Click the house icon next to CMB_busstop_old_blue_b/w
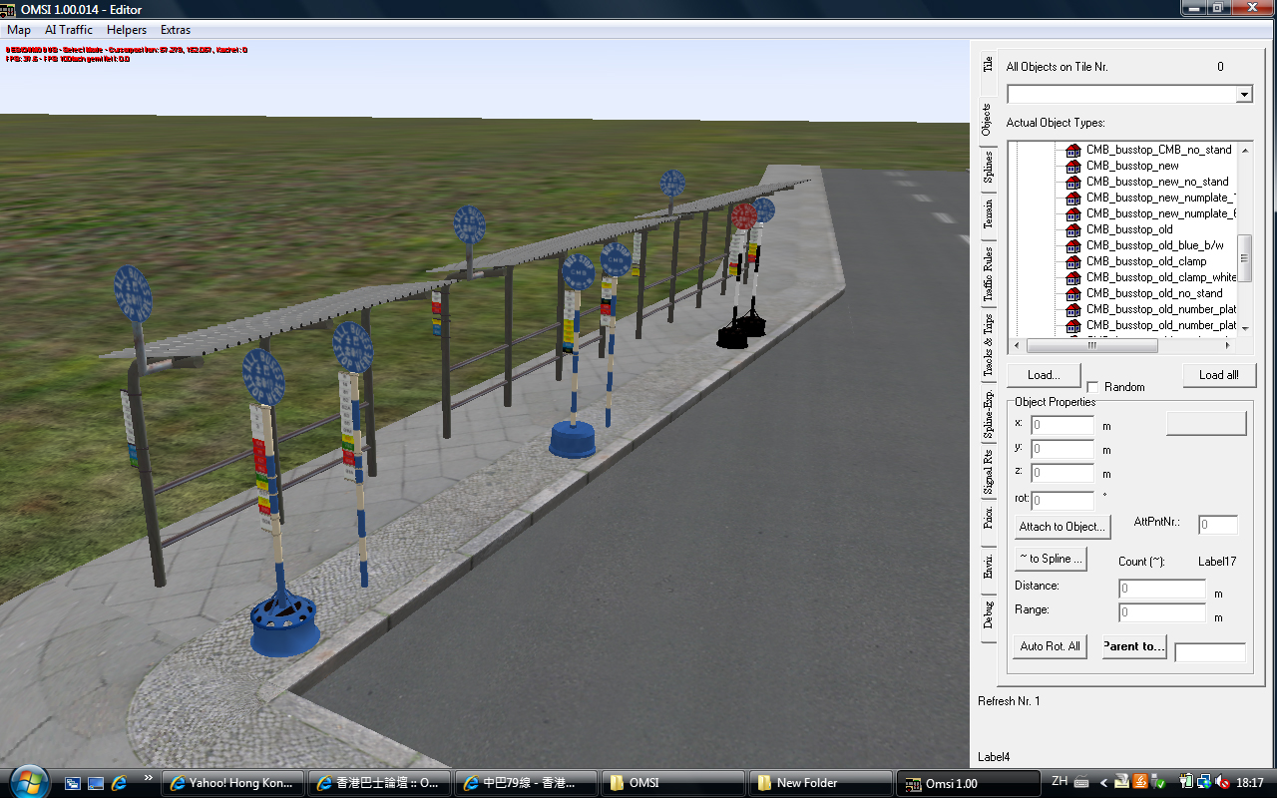 (x=1073, y=245)
